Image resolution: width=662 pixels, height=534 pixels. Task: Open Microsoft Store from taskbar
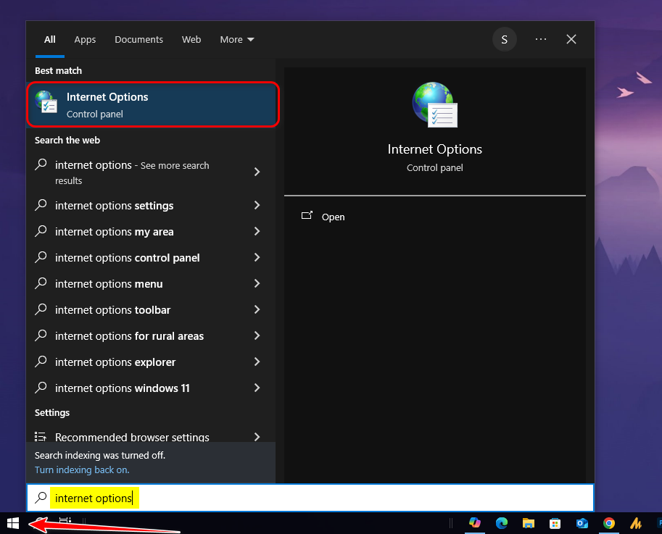(x=555, y=523)
